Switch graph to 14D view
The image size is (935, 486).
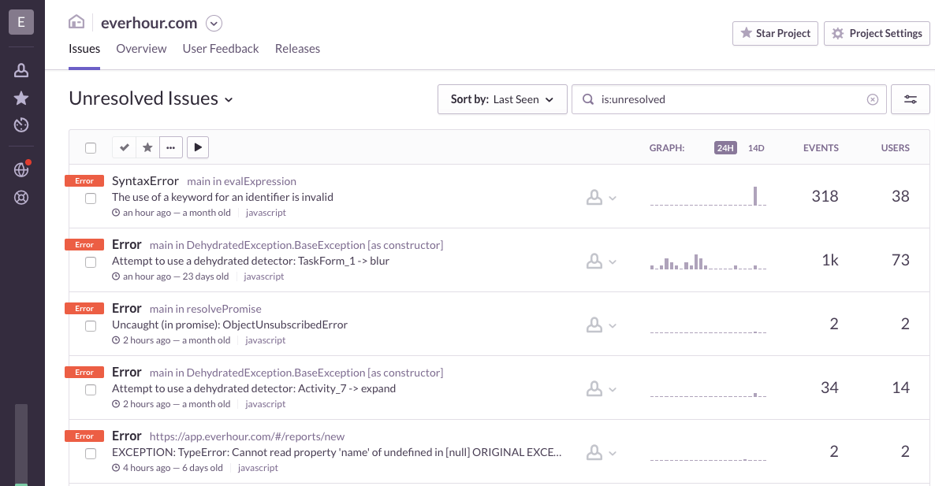click(756, 148)
